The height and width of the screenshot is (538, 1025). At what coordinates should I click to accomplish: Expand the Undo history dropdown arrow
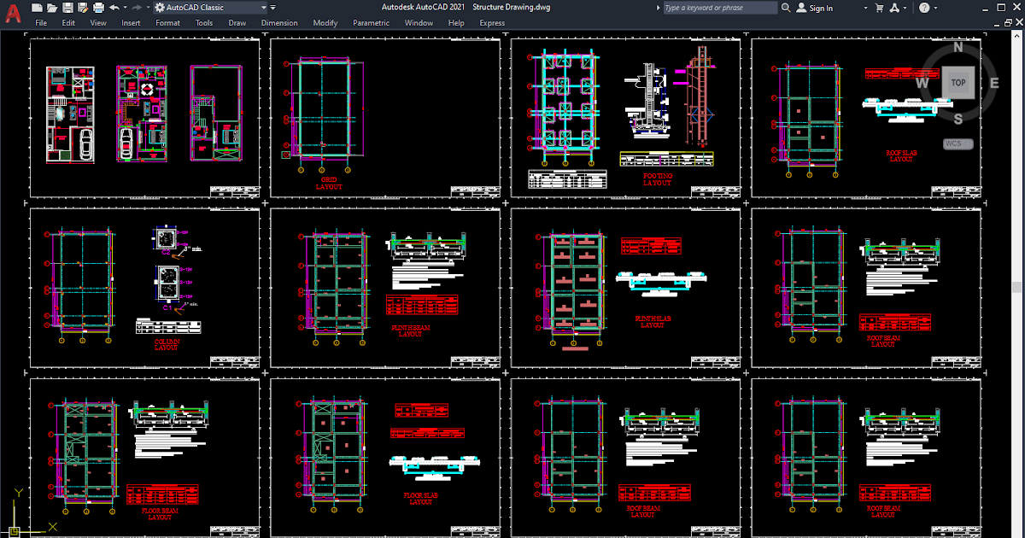[x=125, y=7]
